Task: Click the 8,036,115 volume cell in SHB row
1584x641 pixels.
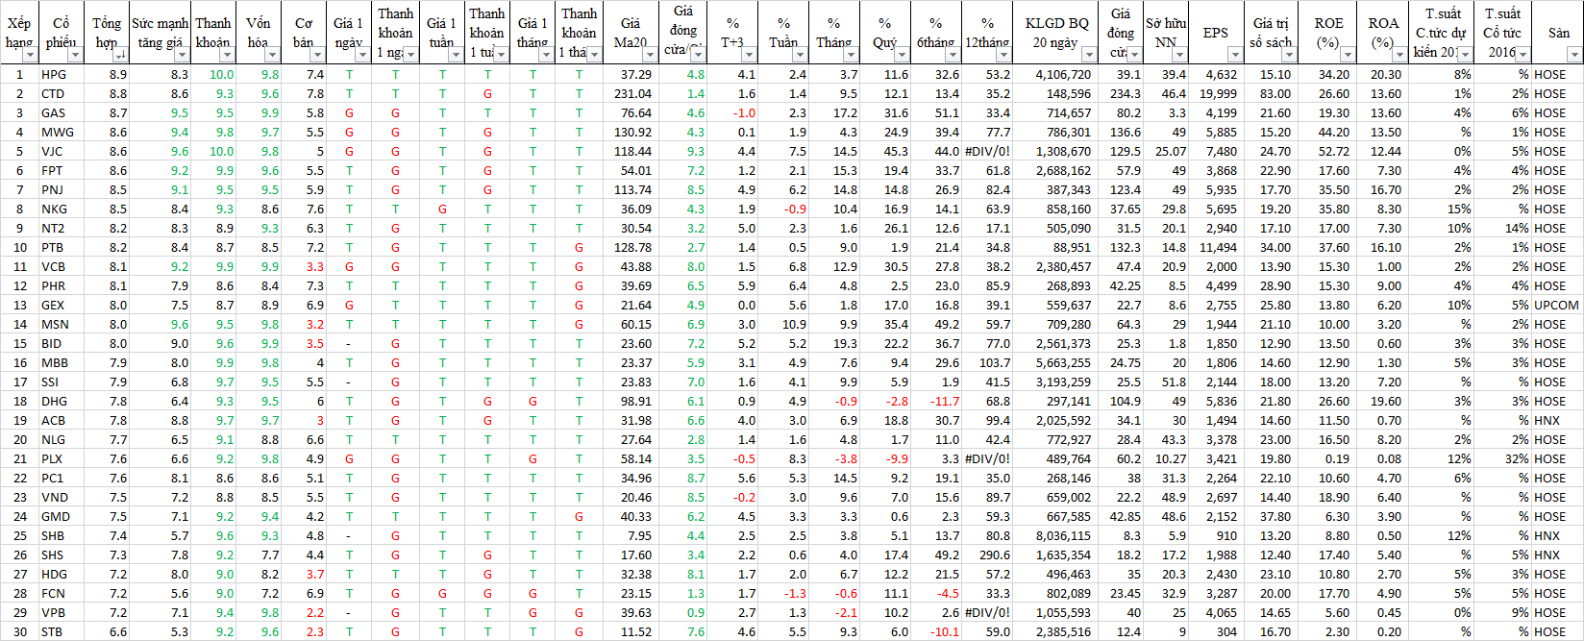Action: tap(1054, 535)
